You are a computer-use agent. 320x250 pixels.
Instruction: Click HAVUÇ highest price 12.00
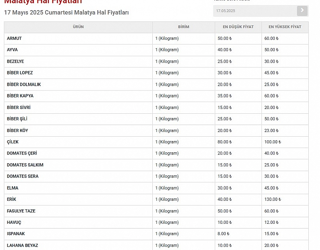[271, 222]
